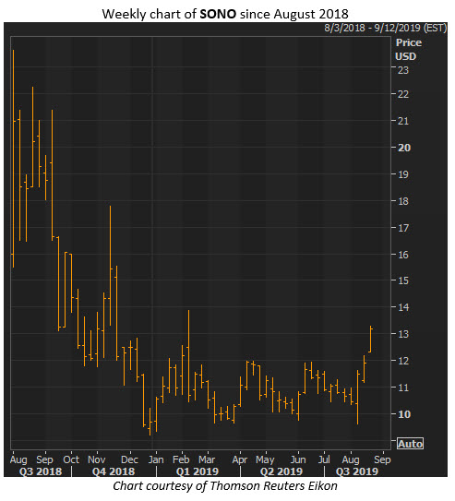This screenshot has height=501, width=455.
Task: Click the 14 price axis value
Action: [x=403, y=307]
